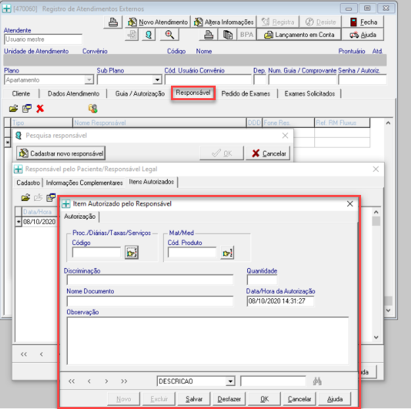Open folder icon in Responsável tab toolbar

[13, 109]
